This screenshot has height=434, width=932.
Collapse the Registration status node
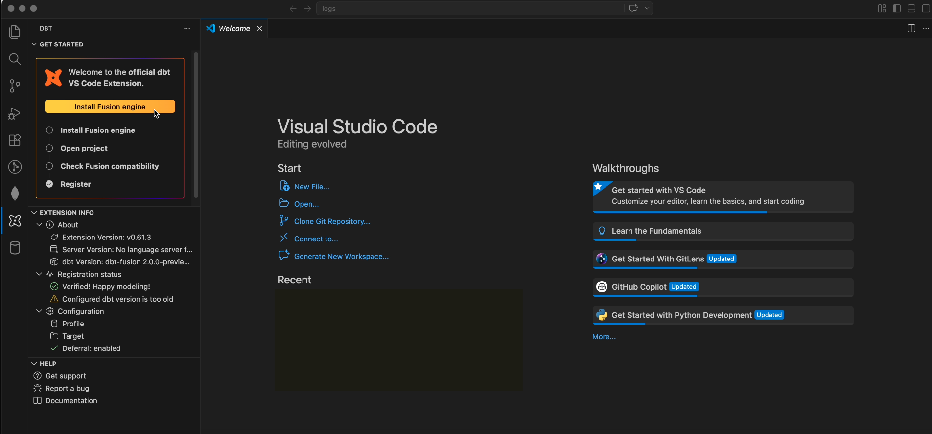coord(39,274)
